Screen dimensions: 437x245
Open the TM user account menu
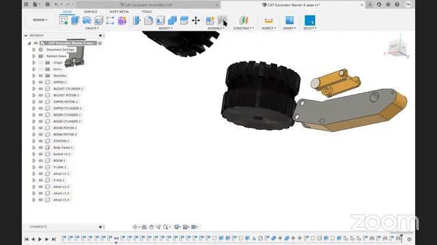[x=408, y=5]
